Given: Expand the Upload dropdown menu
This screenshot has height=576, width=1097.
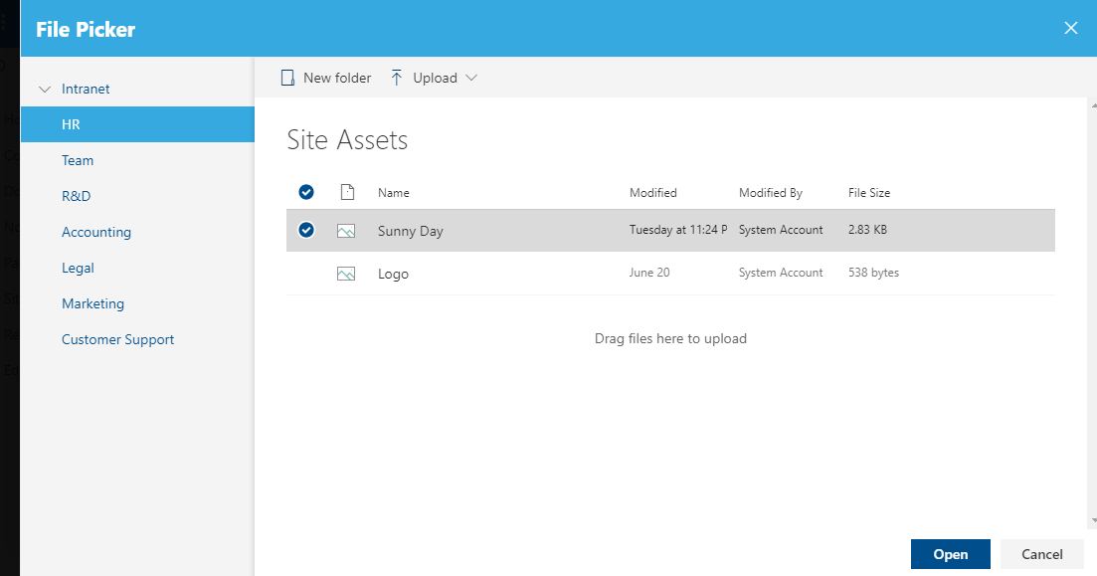Looking at the screenshot, I should pos(472,77).
